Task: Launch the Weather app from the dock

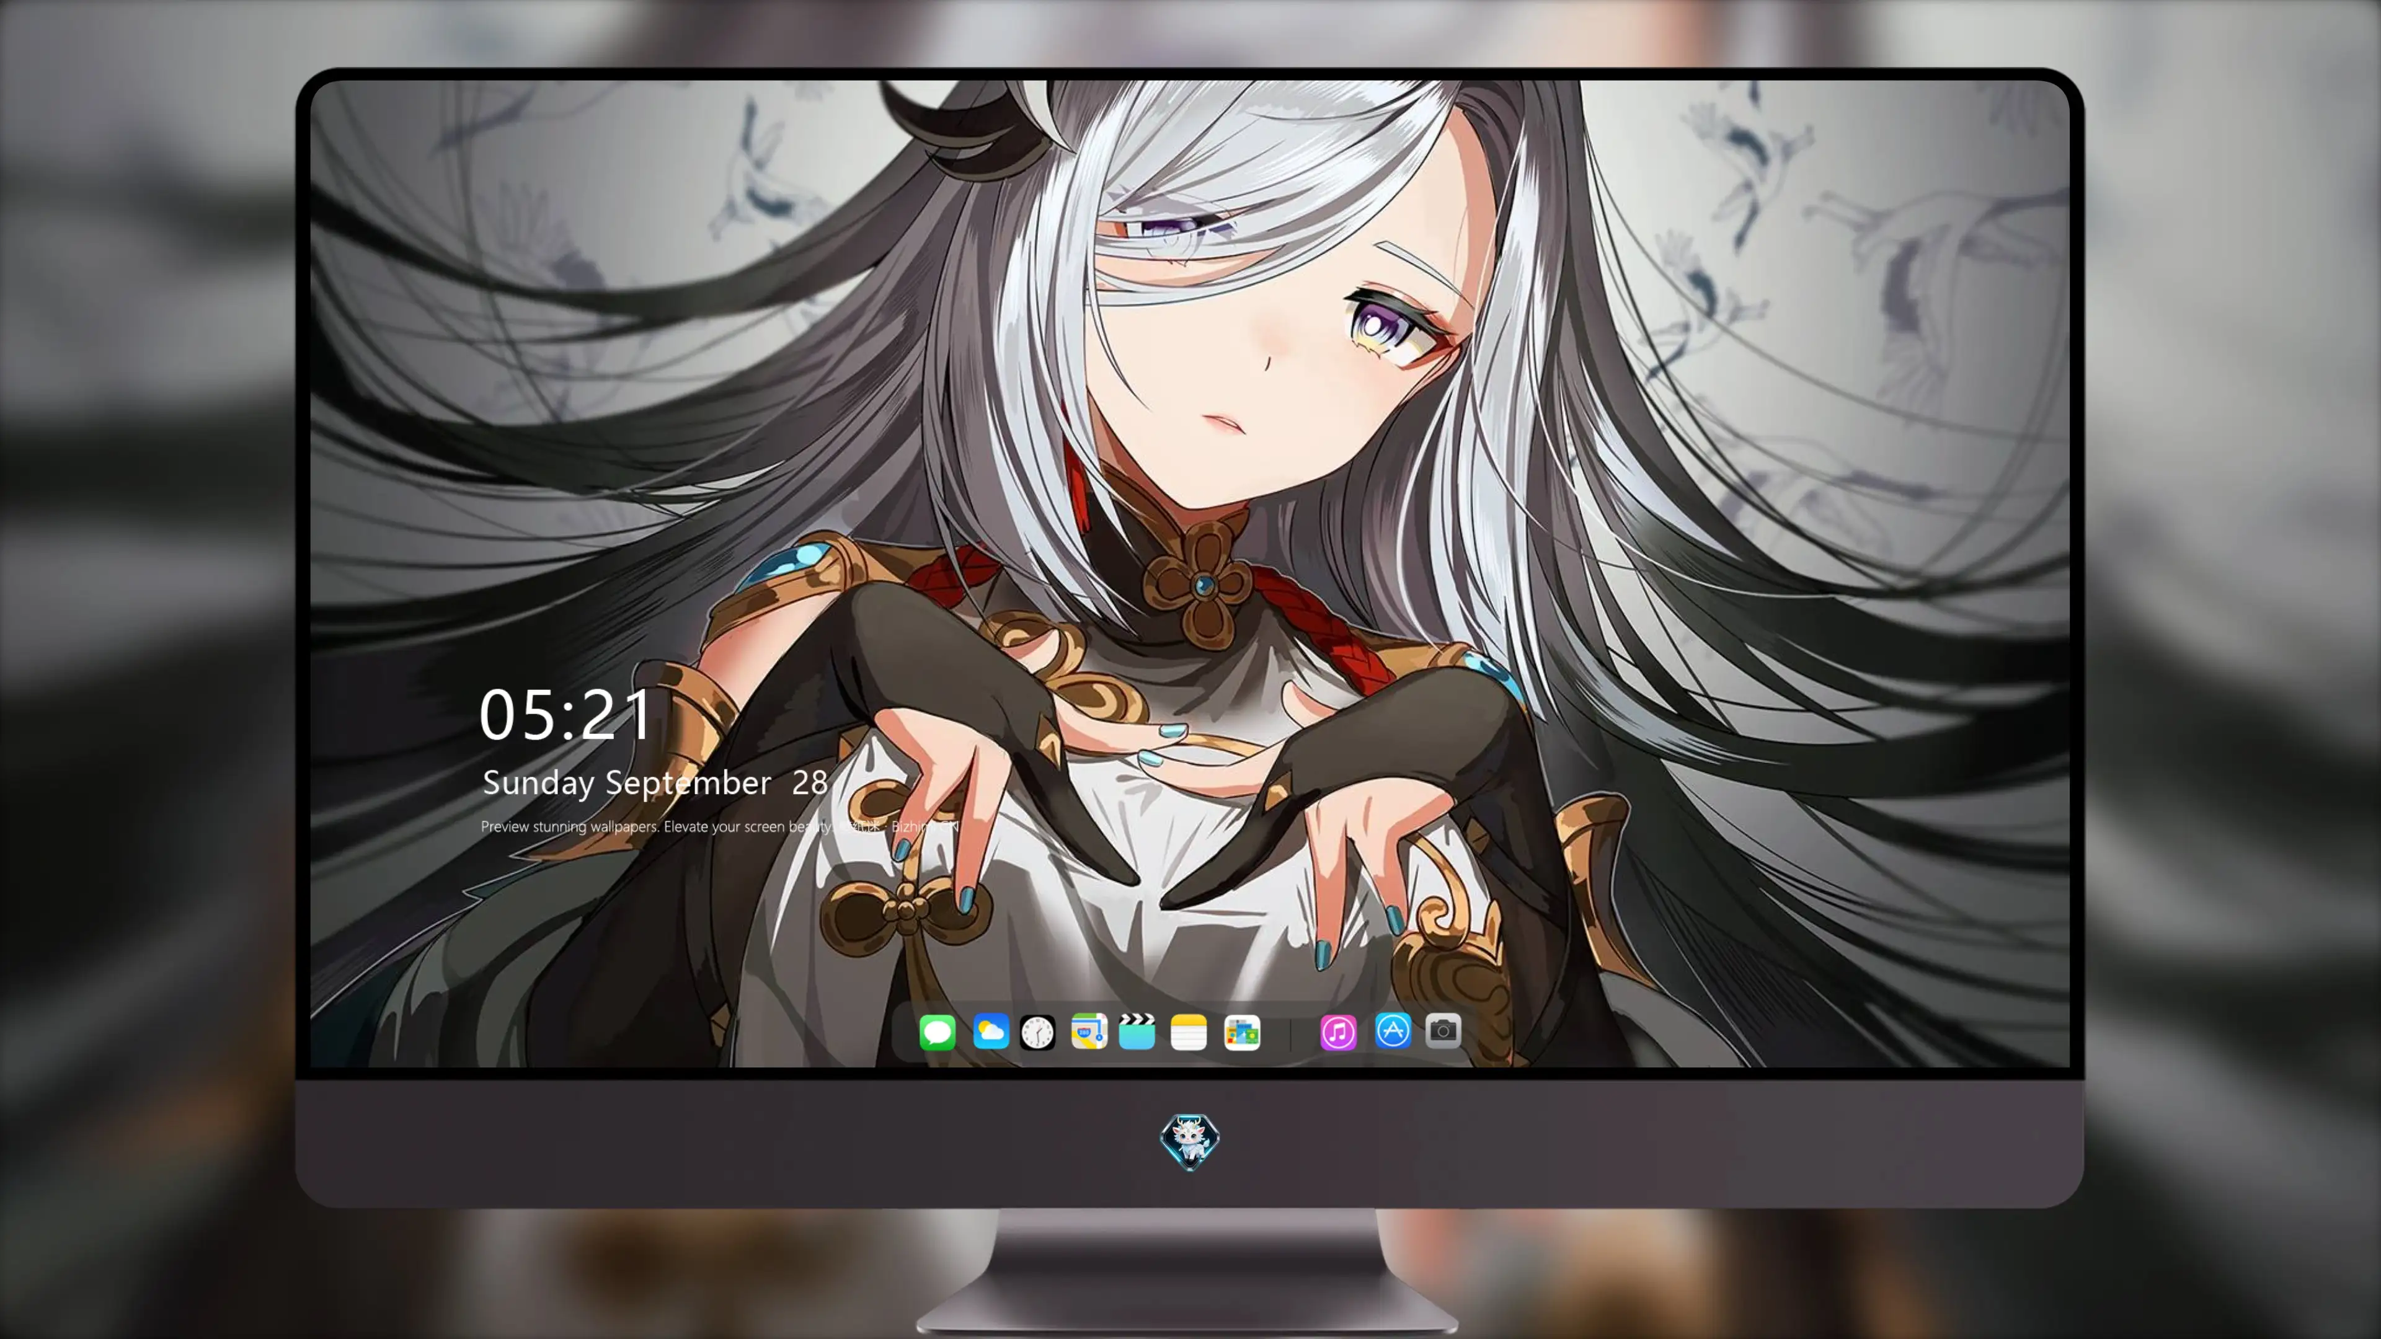Action: (x=990, y=1032)
